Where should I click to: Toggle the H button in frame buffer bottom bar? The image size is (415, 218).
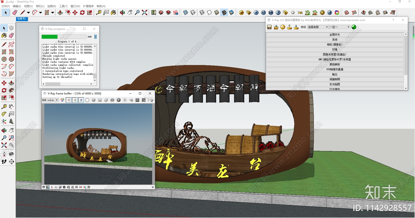77,187
